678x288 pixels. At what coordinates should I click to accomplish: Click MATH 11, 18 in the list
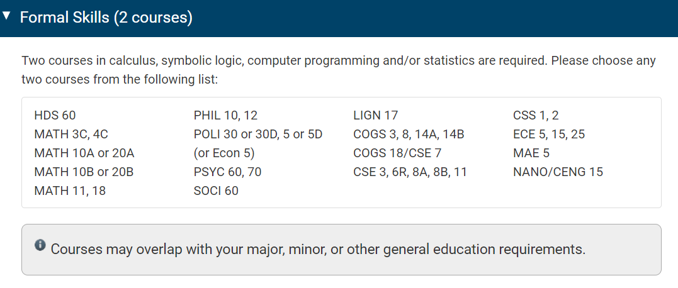coord(70,191)
